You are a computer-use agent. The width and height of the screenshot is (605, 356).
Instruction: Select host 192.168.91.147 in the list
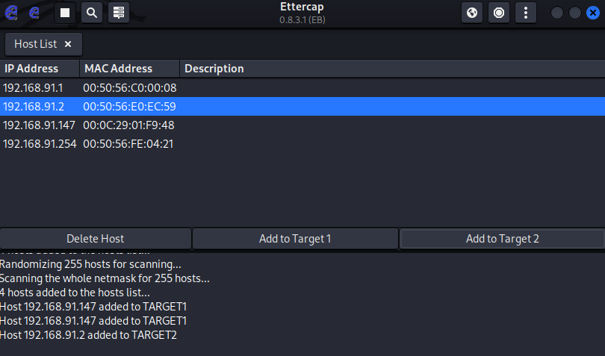[89, 125]
